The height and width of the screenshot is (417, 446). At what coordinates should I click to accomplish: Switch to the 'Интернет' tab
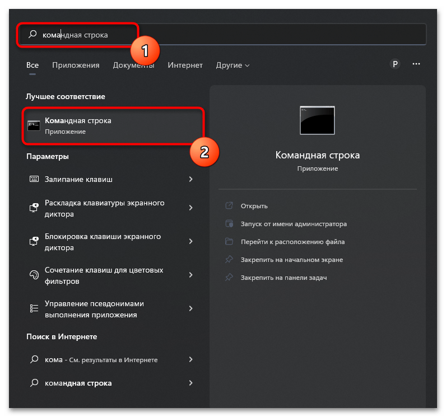(185, 65)
